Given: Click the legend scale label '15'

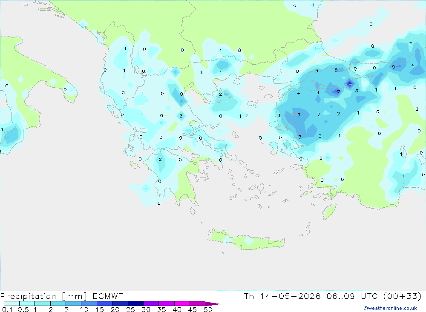Looking at the screenshot, I should (x=100, y=309).
